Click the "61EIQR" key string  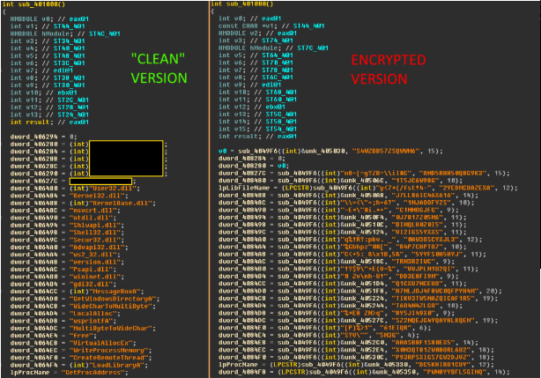(396, 328)
